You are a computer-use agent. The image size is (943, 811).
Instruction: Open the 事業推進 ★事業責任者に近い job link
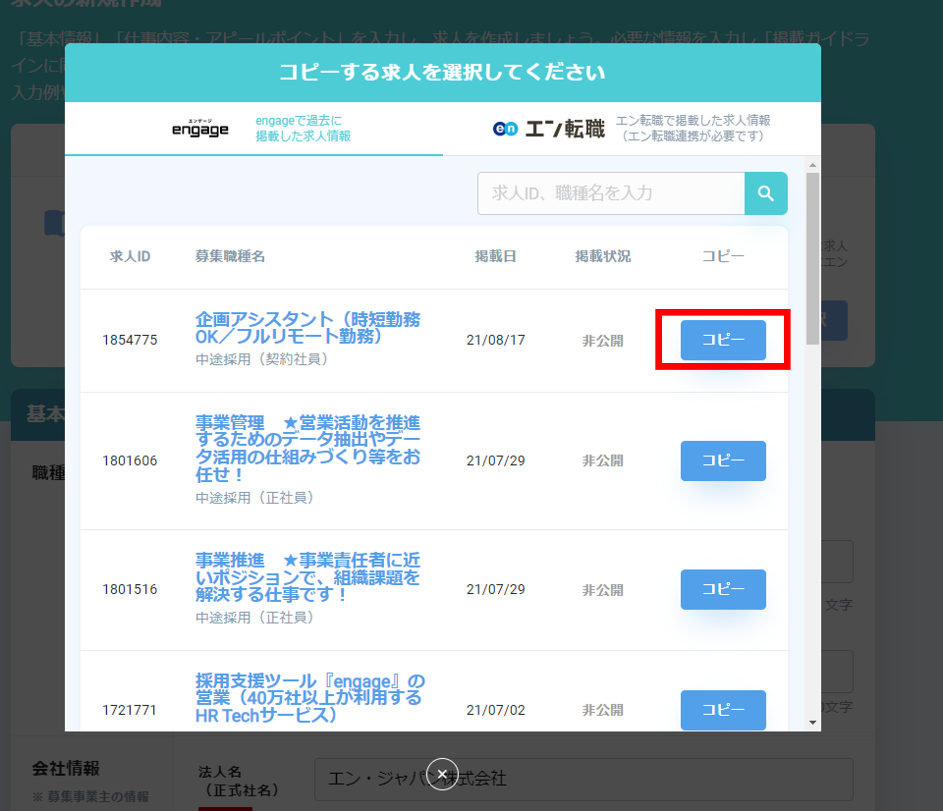click(x=308, y=577)
